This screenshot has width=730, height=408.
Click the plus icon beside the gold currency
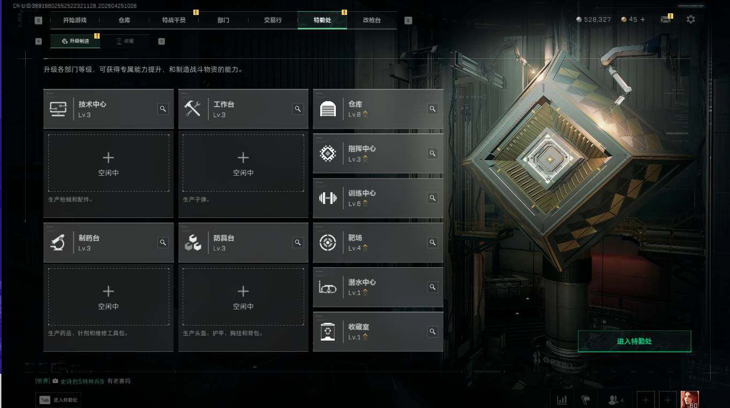point(643,19)
